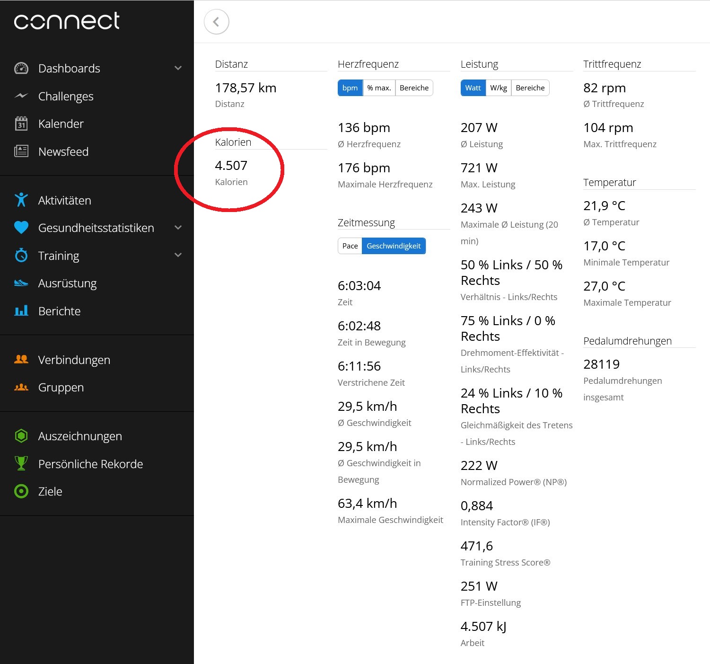Open Challenges in the sidebar
Screen dimensions: 710x664
(x=66, y=96)
